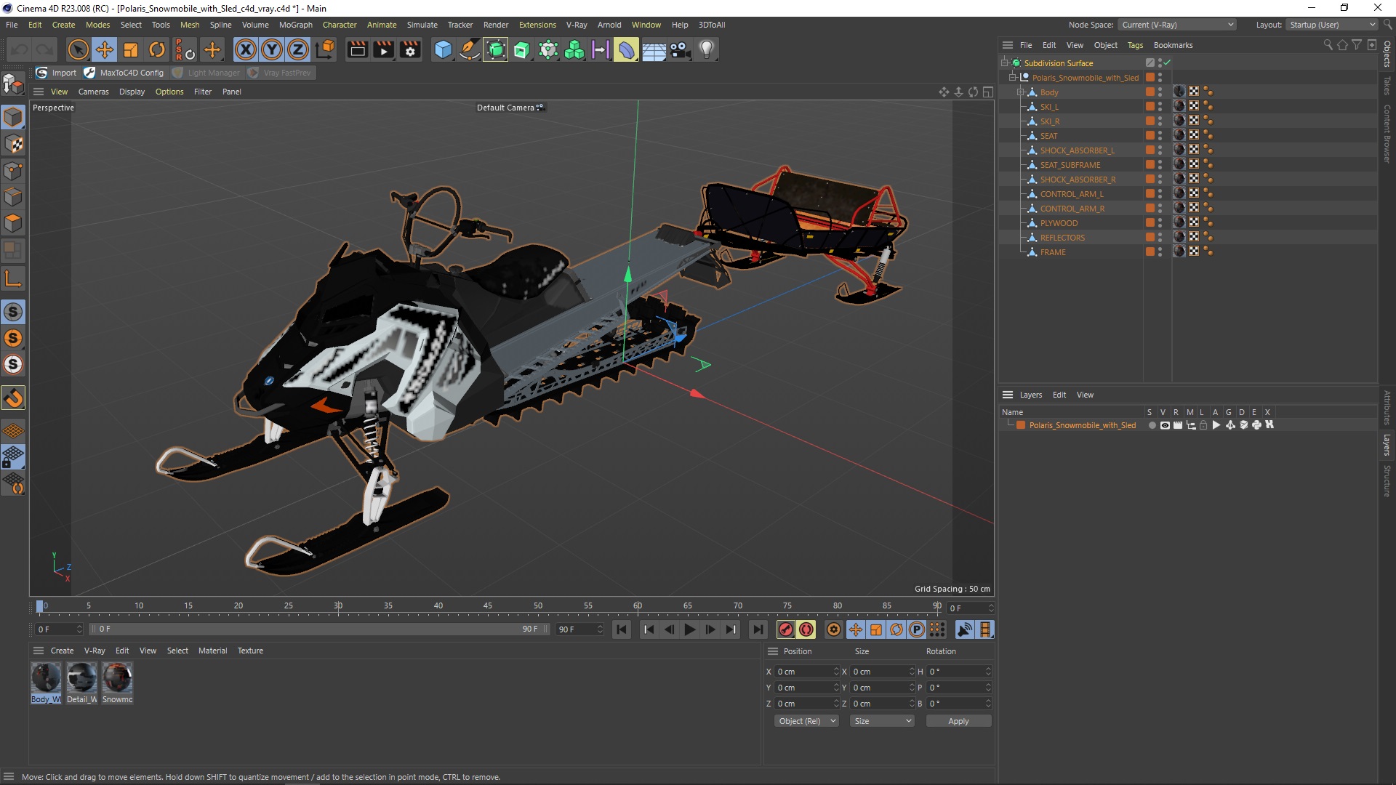
Task: Toggle layer lock icon for Polaris layer
Action: [1203, 425]
